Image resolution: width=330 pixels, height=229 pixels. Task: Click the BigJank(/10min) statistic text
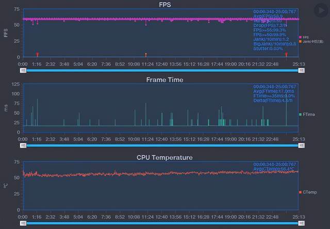[274, 44]
